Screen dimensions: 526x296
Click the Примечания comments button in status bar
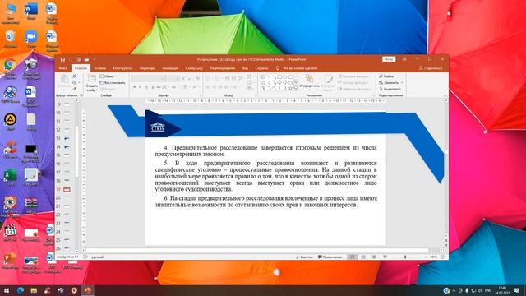click(330, 257)
